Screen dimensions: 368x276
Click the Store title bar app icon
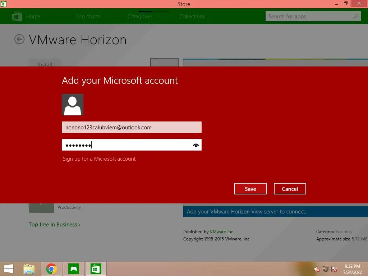tap(4, 4)
